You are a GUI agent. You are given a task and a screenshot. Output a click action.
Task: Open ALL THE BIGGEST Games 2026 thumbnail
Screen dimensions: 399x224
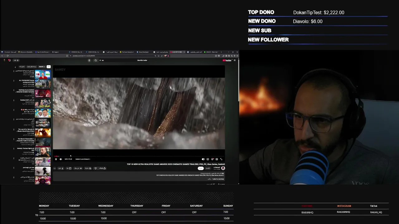tap(43, 84)
